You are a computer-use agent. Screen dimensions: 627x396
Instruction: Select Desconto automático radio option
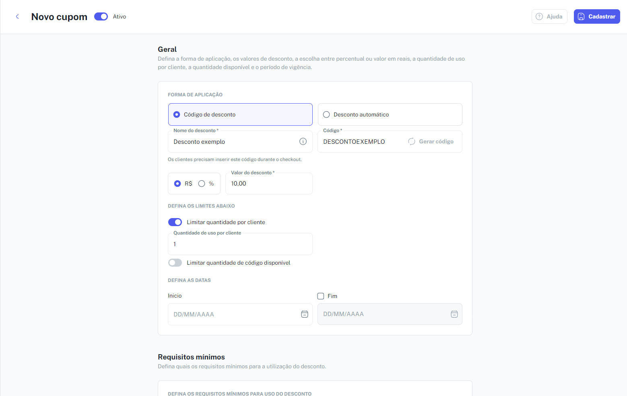coord(390,114)
